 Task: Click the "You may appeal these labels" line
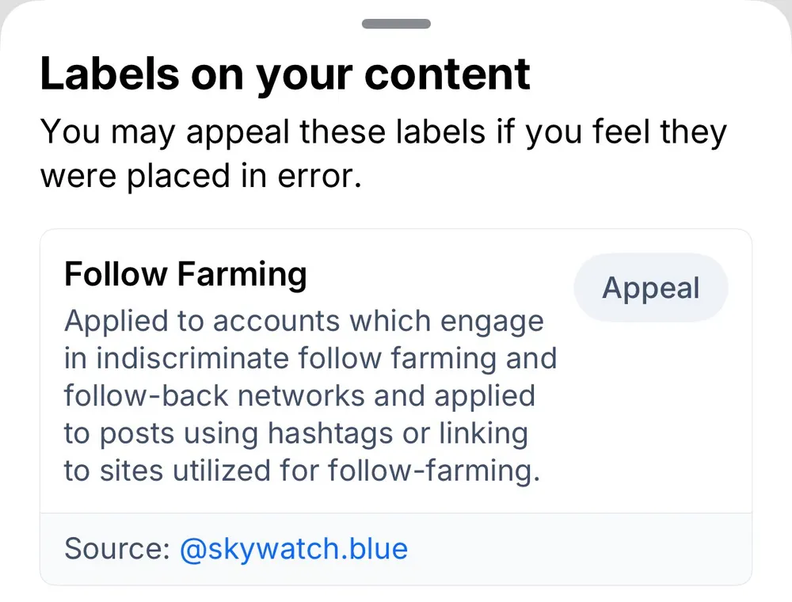coord(383,131)
